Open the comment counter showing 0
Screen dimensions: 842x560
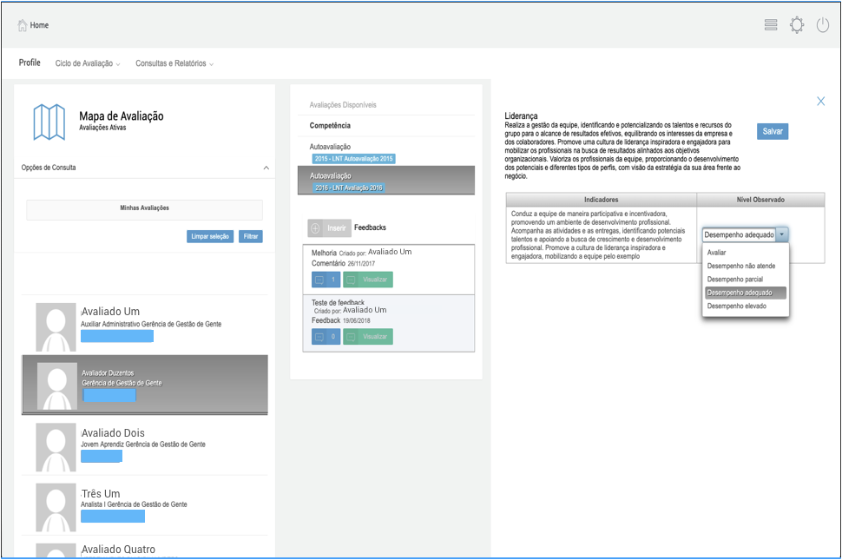click(326, 337)
